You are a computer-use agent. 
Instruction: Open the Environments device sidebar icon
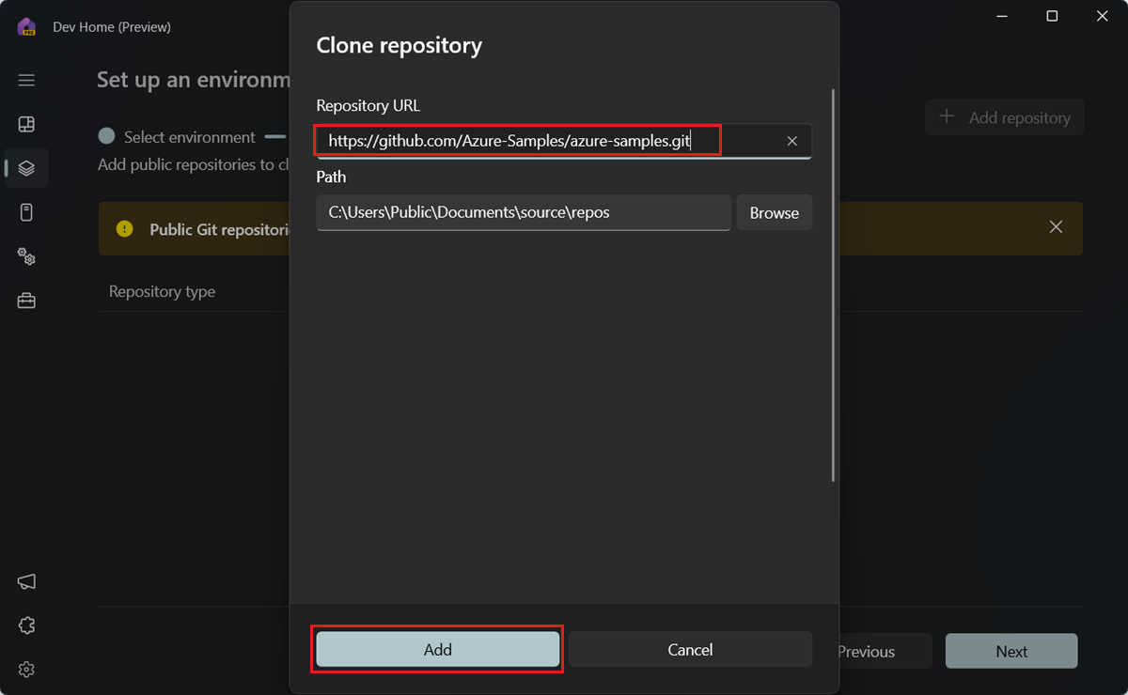[x=26, y=212]
